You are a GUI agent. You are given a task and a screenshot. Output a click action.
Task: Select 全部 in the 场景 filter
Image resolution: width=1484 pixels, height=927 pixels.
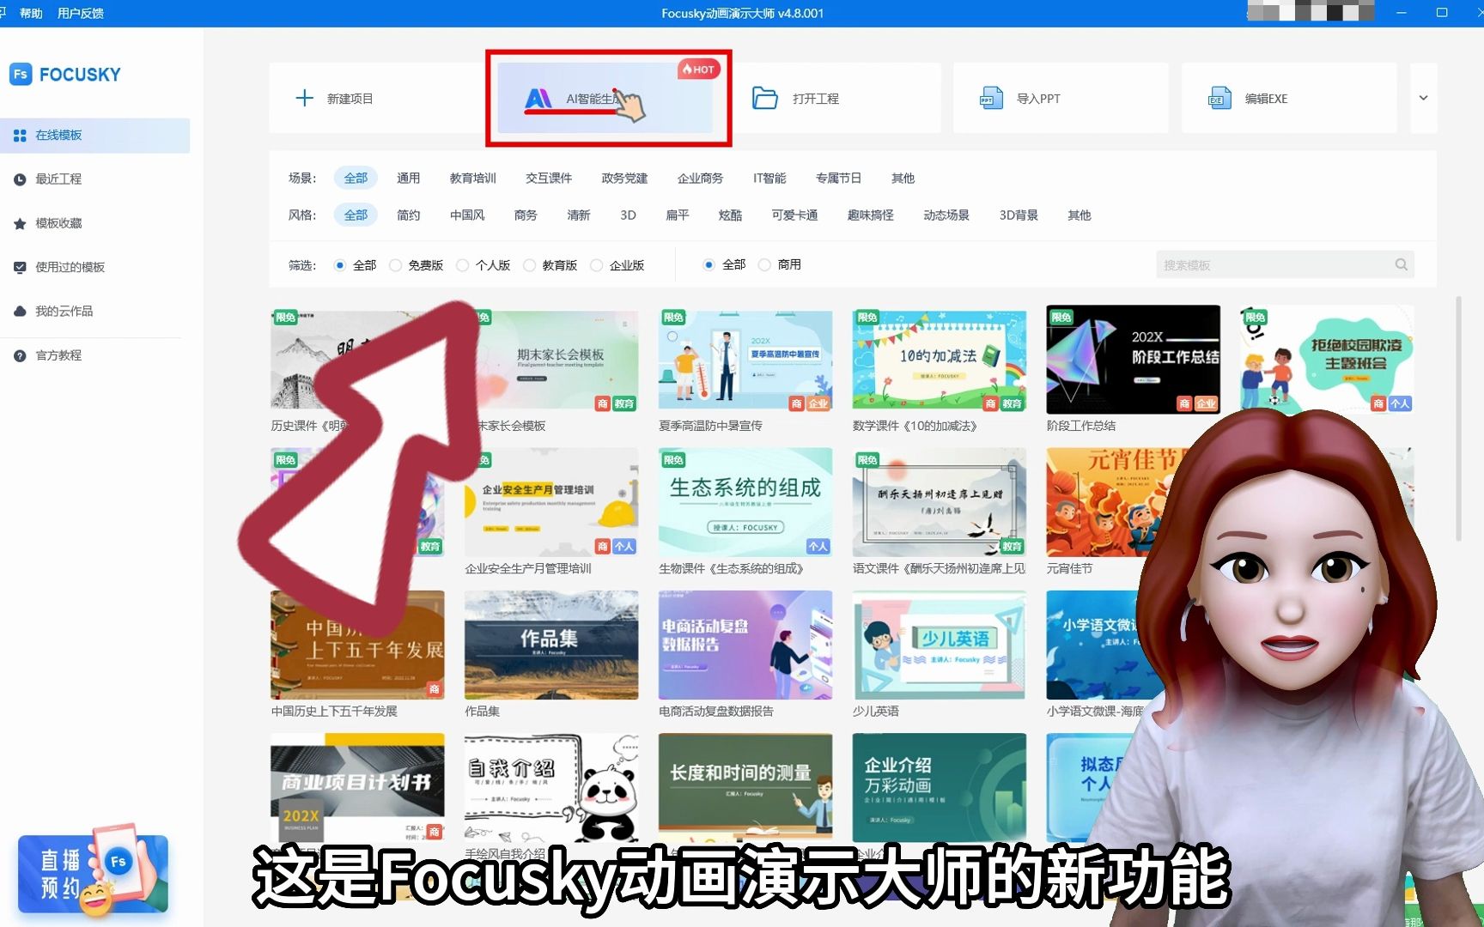click(x=356, y=178)
